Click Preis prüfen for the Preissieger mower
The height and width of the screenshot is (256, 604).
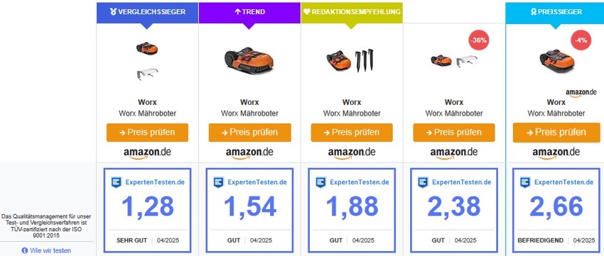556,133
